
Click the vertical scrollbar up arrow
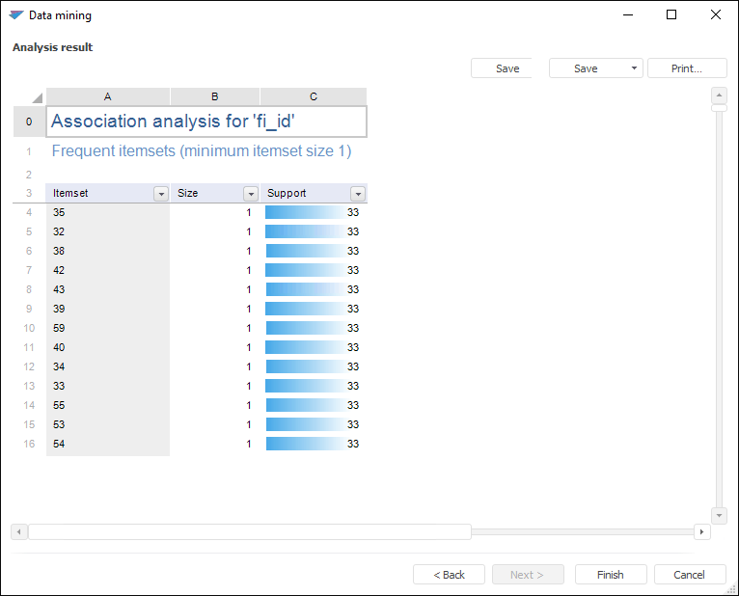(x=718, y=95)
